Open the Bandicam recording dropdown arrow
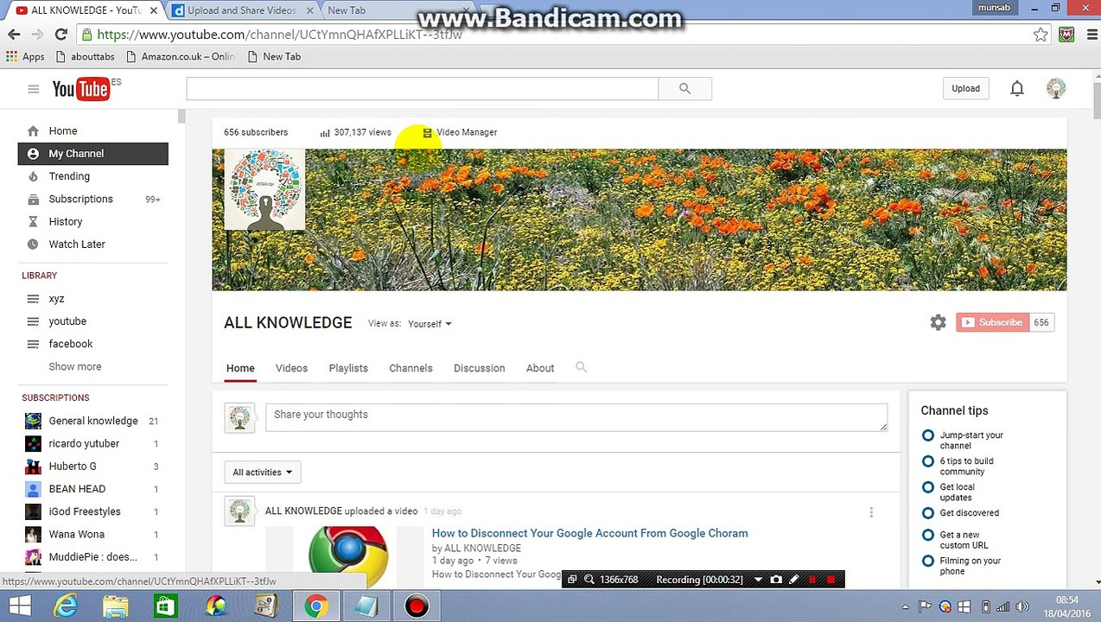This screenshot has height=622, width=1101. (x=758, y=580)
